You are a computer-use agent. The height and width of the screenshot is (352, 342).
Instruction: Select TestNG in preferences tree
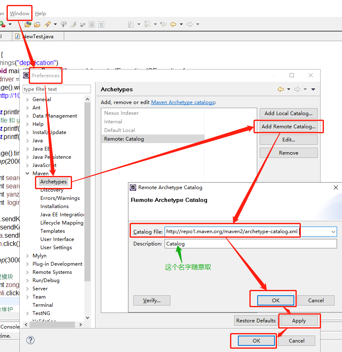pyautogui.click(x=41, y=313)
